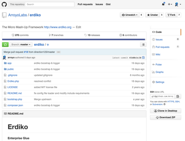Screen dimensions: 185x141
Task: Open latest commit 45b00cbc38 link
Action: 135,58
